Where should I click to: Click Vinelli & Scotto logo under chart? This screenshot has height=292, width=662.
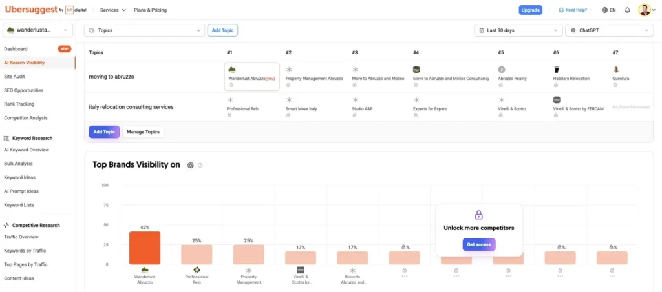point(301,270)
